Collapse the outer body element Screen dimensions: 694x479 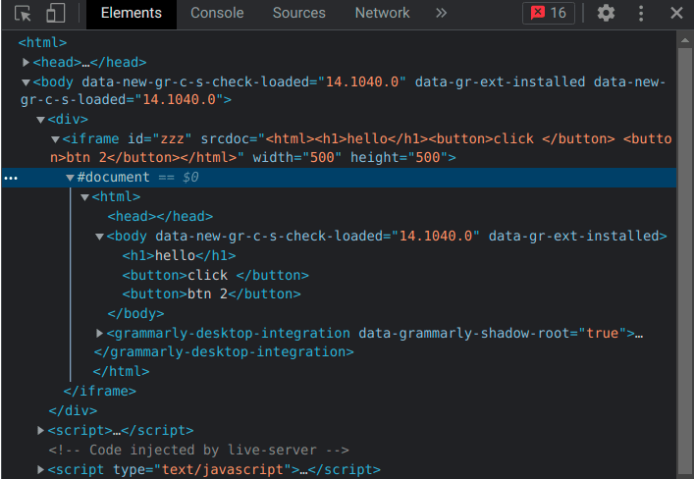point(26,82)
